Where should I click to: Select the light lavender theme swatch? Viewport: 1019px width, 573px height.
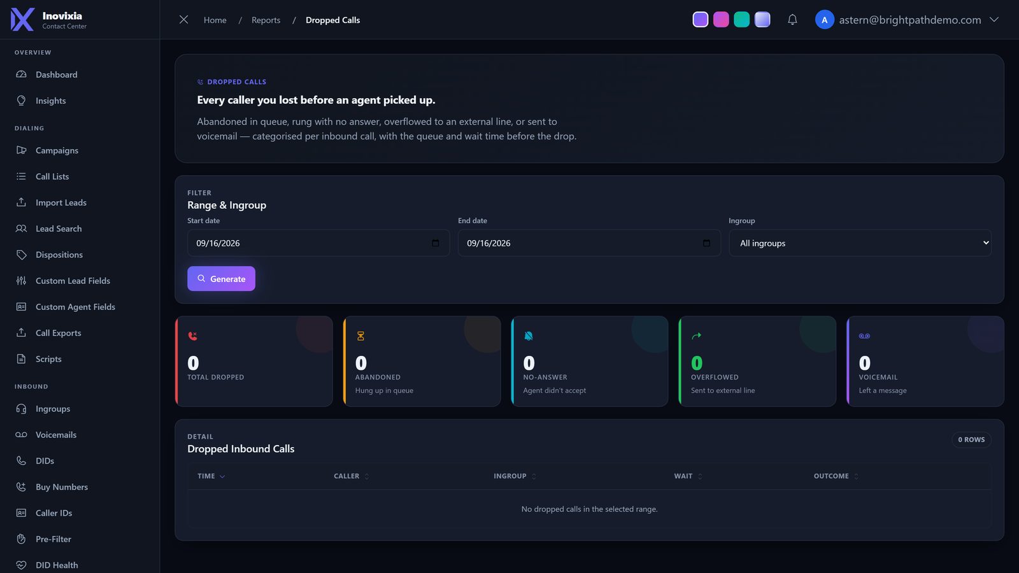click(x=762, y=20)
